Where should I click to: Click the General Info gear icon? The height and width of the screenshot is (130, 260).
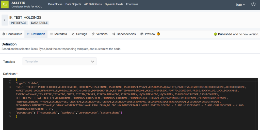pyautogui.click(x=3, y=34)
